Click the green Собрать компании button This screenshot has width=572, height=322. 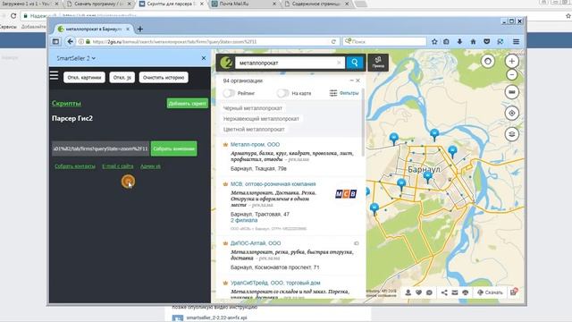[x=173, y=148]
